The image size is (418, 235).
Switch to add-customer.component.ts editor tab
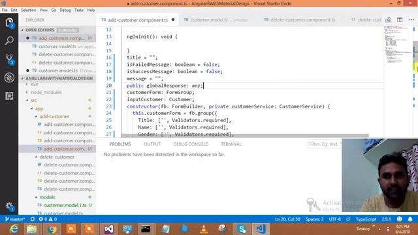pos(138,20)
